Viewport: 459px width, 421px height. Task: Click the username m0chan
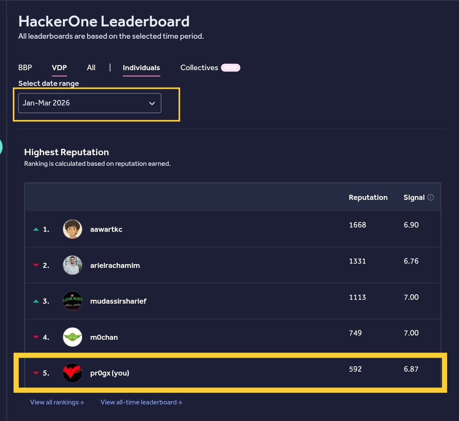(x=104, y=337)
